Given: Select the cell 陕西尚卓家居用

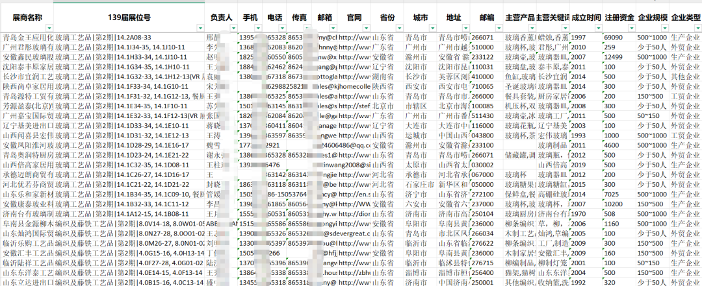Looking at the screenshot, I should point(27,86).
